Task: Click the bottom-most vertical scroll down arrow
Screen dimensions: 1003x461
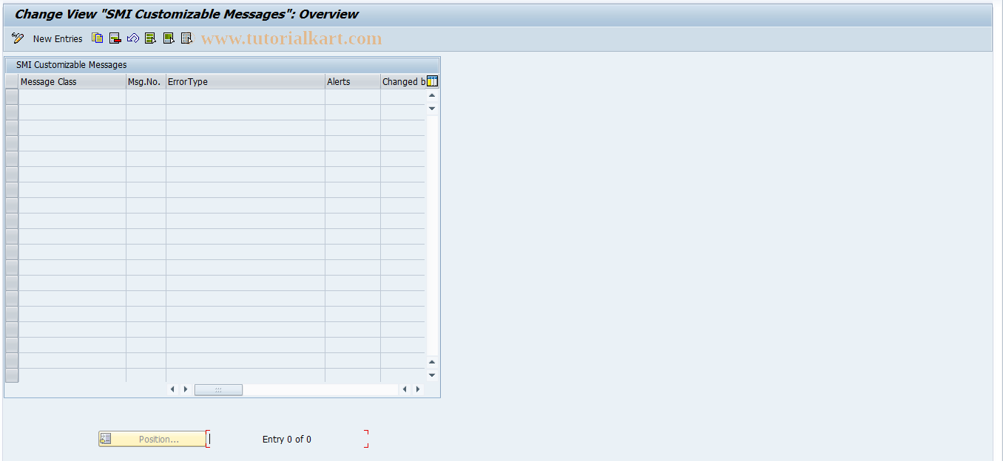Action: click(433, 375)
